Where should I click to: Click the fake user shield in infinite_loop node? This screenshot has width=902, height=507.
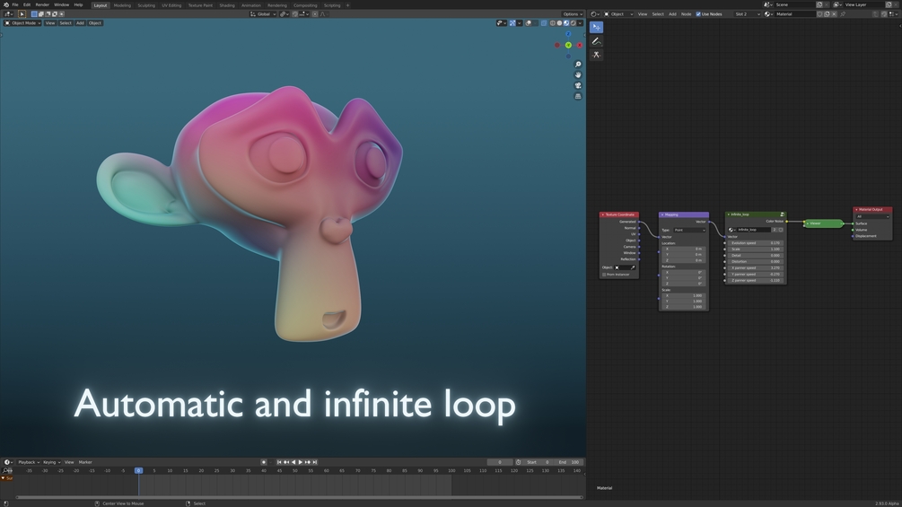coord(781,230)
